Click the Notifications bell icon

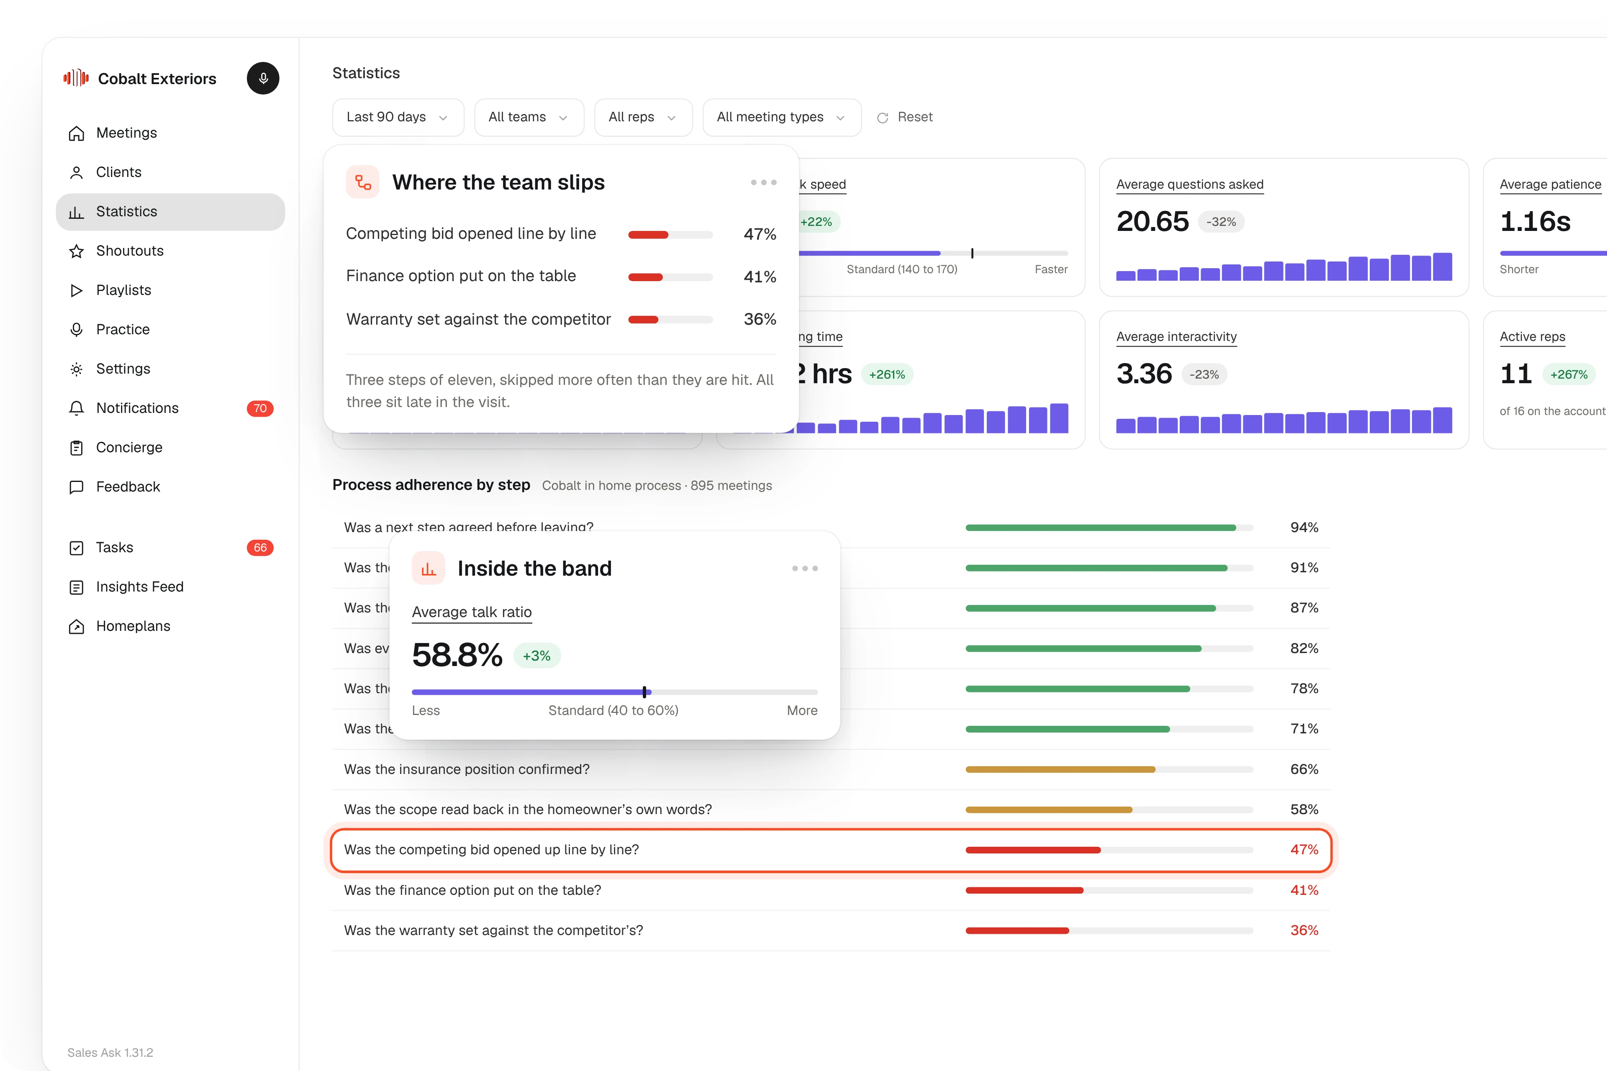click(77, 408)
